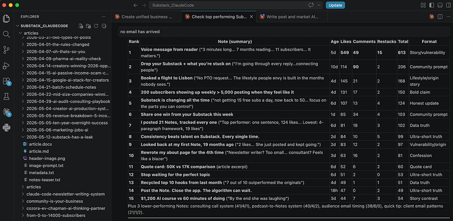Expand the claude-code-newsletter-writing-system folder
This screenshot has width=453, height=221.
point(65,194)
